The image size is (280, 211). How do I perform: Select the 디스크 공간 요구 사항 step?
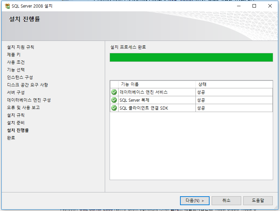click(27, 85)
